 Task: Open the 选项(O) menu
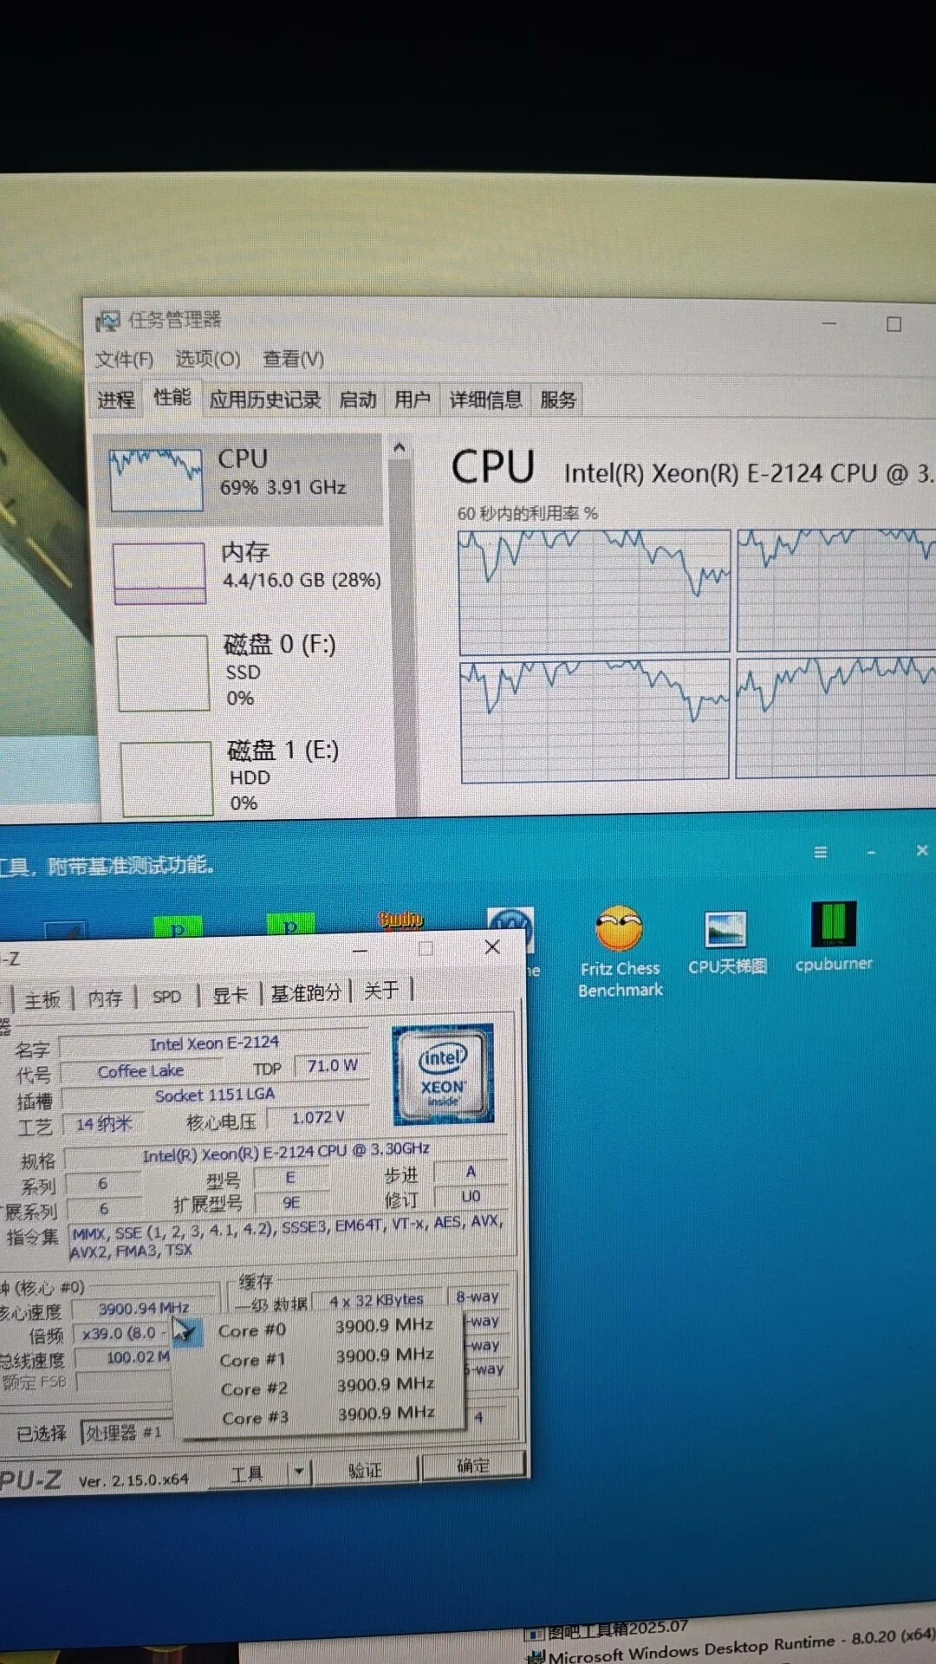[x=207, y=359]
